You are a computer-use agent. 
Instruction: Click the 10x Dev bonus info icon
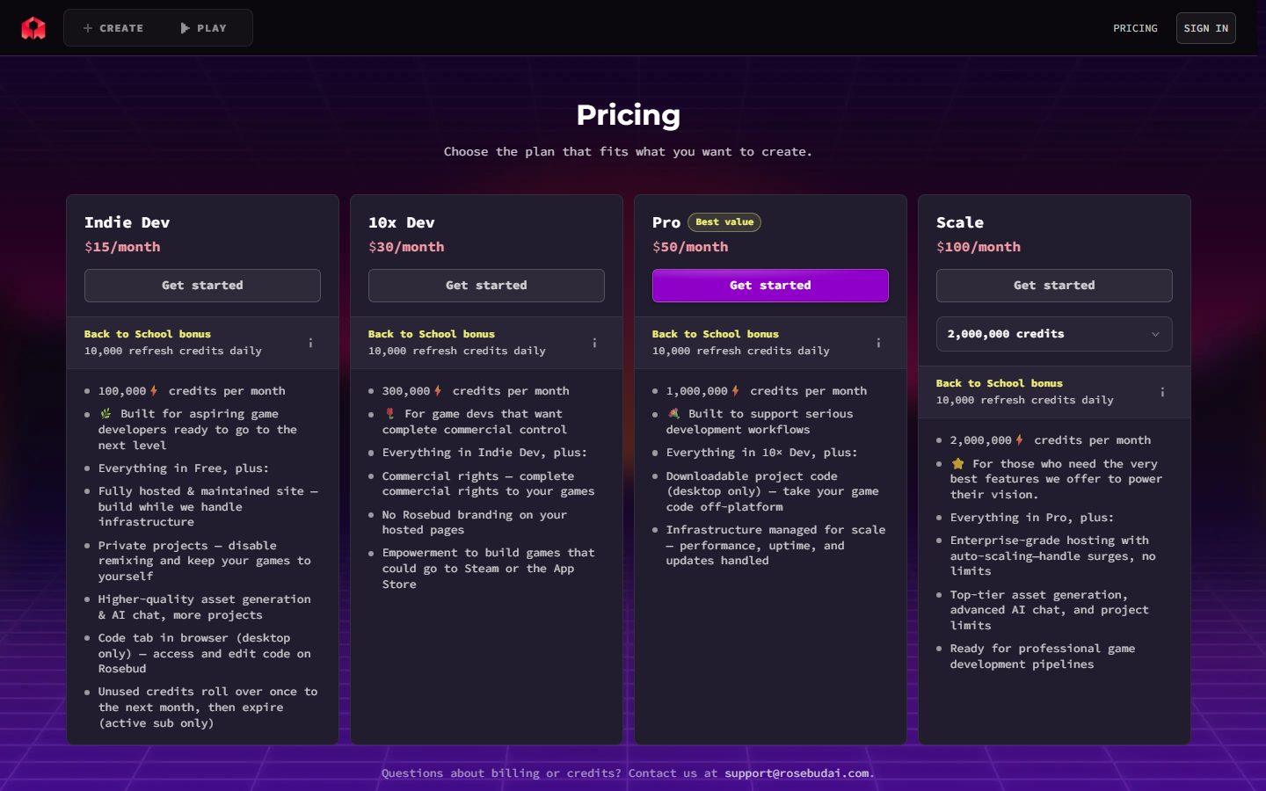(594, 343)
